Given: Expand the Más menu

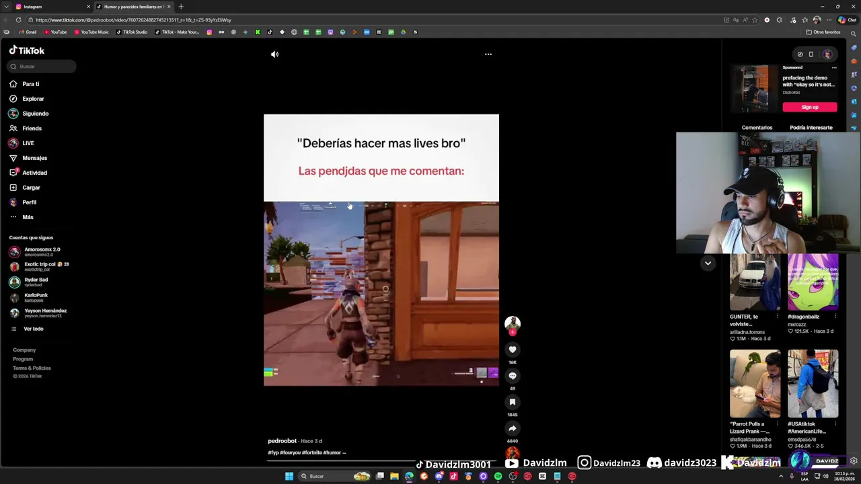Looking at the screenshot, I should [28, 217].
